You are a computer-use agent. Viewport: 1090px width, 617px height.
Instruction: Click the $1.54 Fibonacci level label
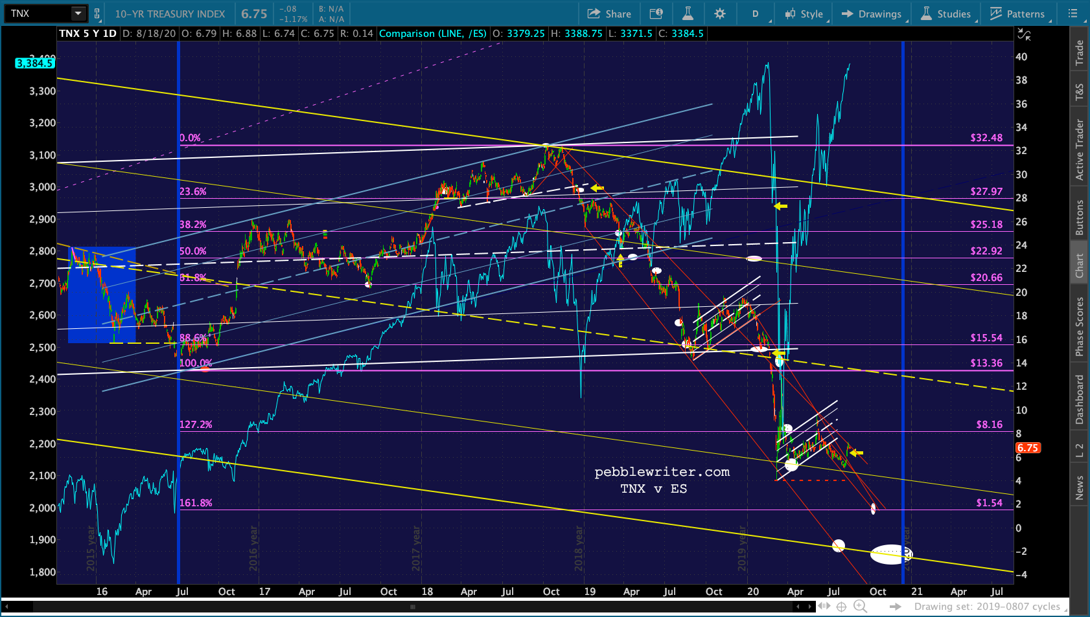click(990, 502)
